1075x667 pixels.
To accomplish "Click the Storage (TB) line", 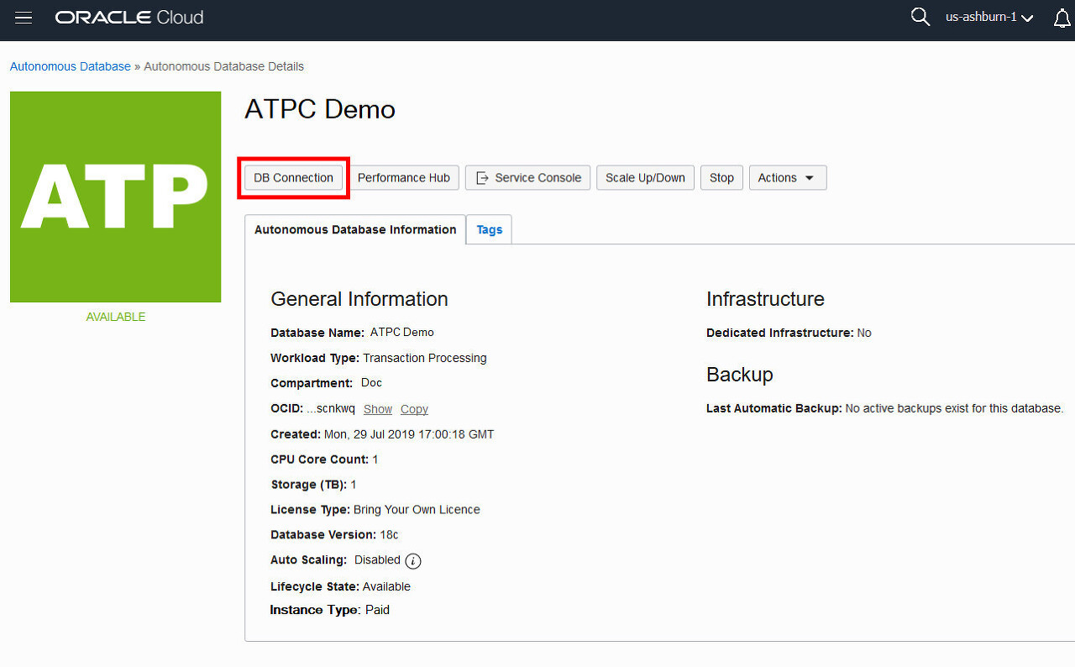I will (313, 485).
